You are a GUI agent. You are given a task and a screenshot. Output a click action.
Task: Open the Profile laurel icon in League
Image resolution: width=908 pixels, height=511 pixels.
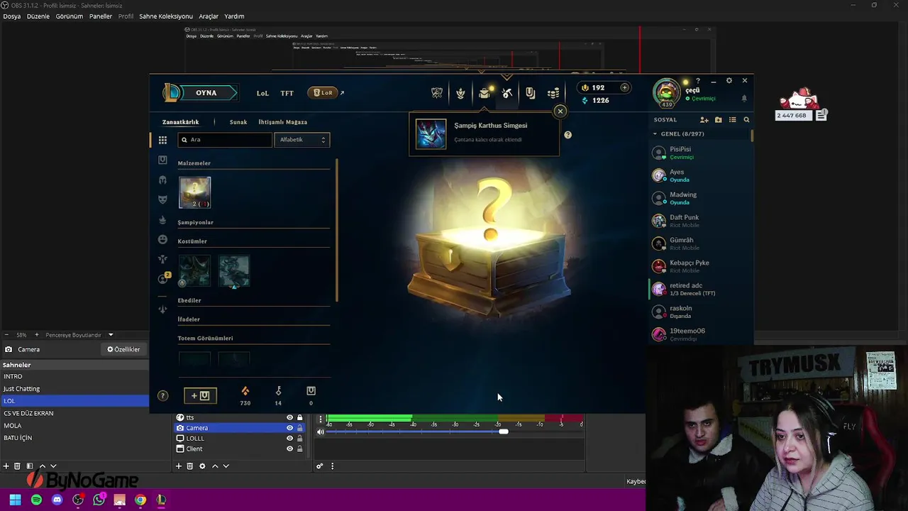460,93
